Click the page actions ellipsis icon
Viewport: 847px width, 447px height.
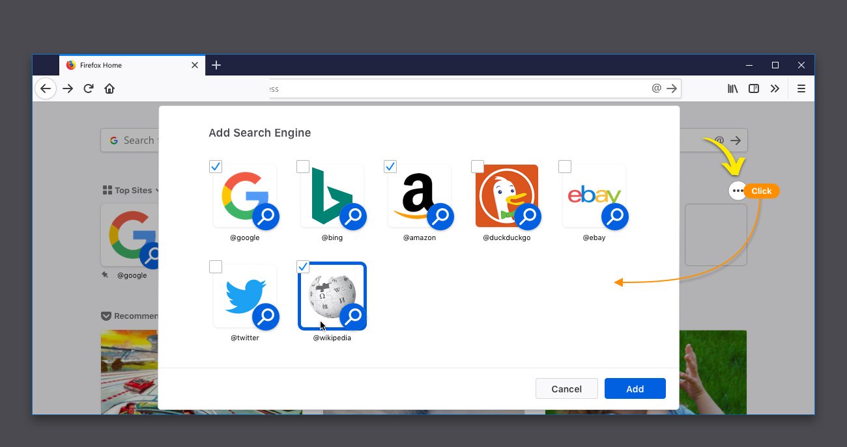(x=738, y=191)
